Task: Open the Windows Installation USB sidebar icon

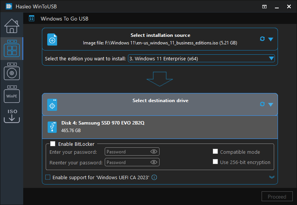Action: tap(12, 71)
